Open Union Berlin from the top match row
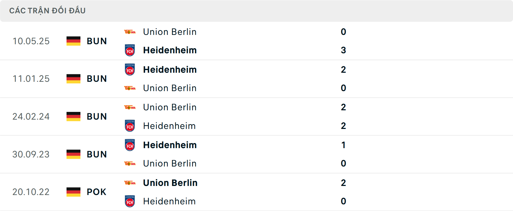The height and width of the screenshot is (211, 513). [x=170, y=32]
